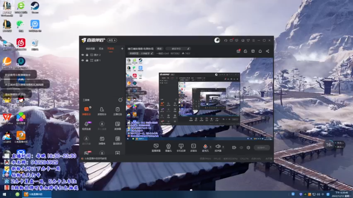353x198 pixels.
Task: Click the streaming companion taskbar button
Action: pyautogui.click(x=37, y=194)
